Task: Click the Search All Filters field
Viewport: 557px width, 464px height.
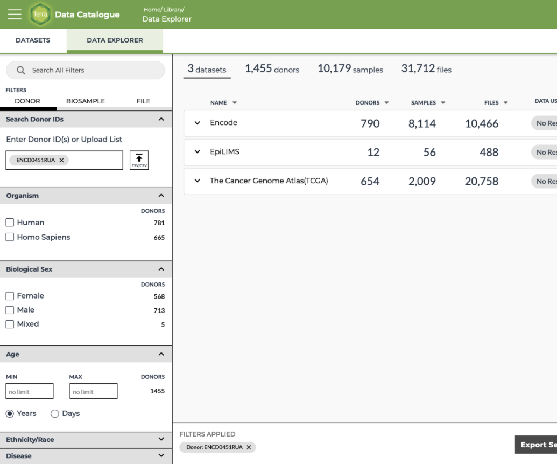Action: [86, 70]
